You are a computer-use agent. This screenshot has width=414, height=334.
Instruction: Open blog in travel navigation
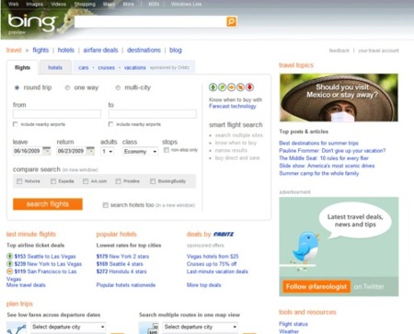pyautogui.click(x=176, y=50)
